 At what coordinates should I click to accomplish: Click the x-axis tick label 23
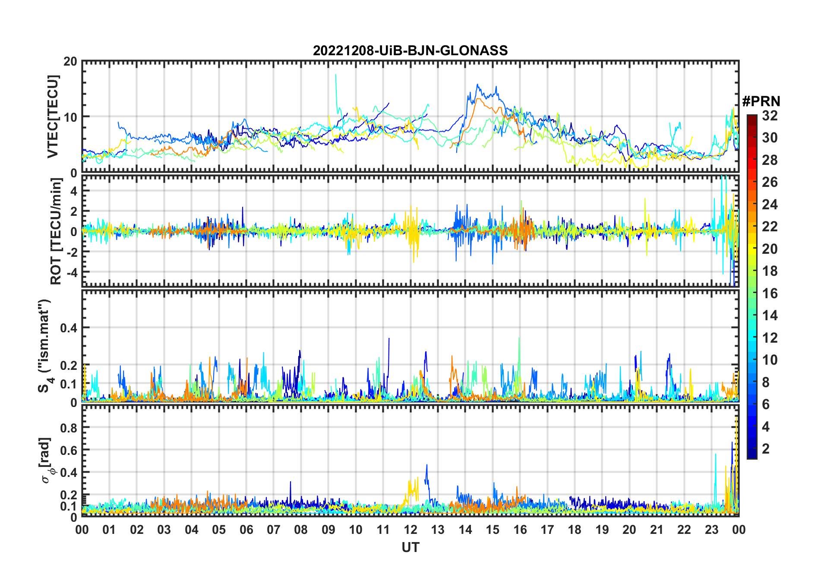pos(711,530)
